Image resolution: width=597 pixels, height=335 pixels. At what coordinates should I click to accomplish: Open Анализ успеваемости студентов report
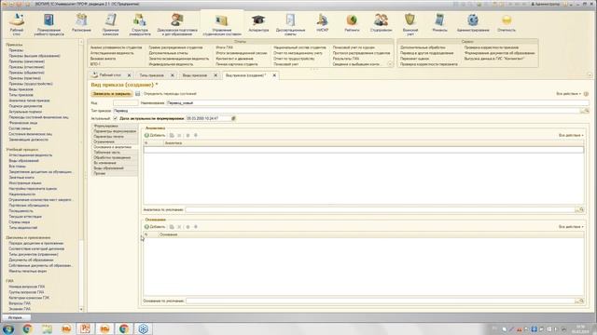[x=116, y=47]
